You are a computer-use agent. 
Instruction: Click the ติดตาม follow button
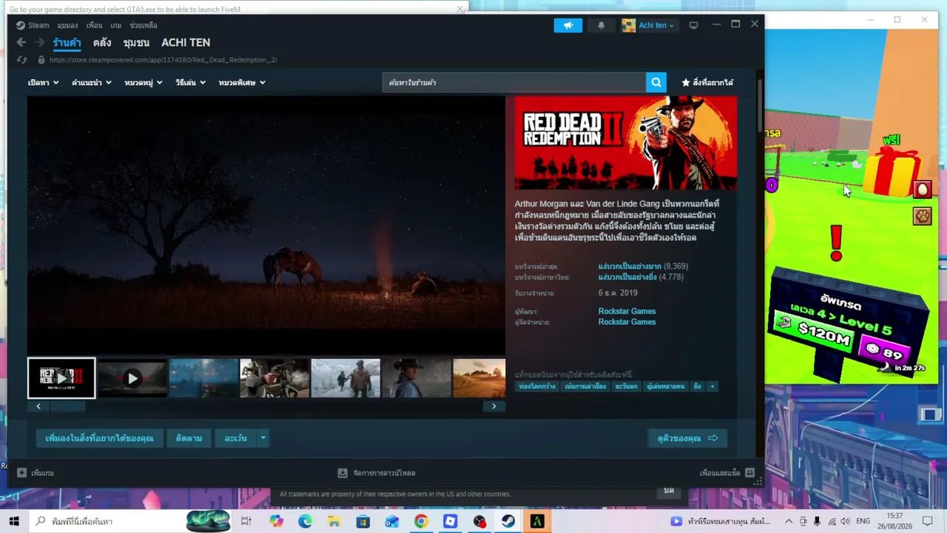point(189,438)
